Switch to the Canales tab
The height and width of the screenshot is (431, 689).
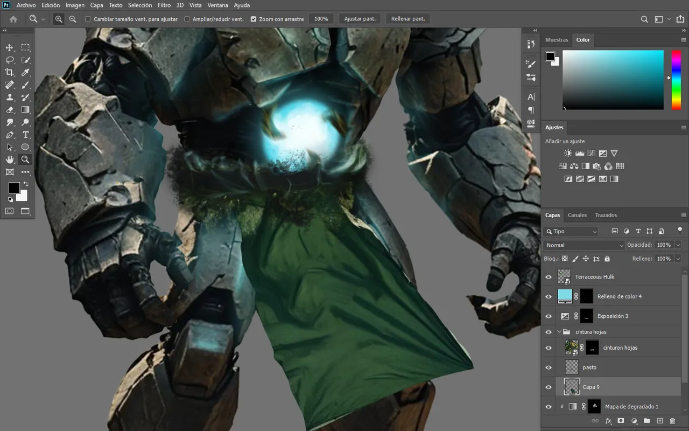tap(577, 215)
